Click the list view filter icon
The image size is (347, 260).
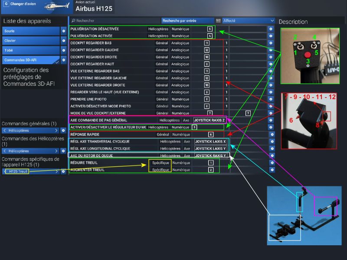click(218, 20)
